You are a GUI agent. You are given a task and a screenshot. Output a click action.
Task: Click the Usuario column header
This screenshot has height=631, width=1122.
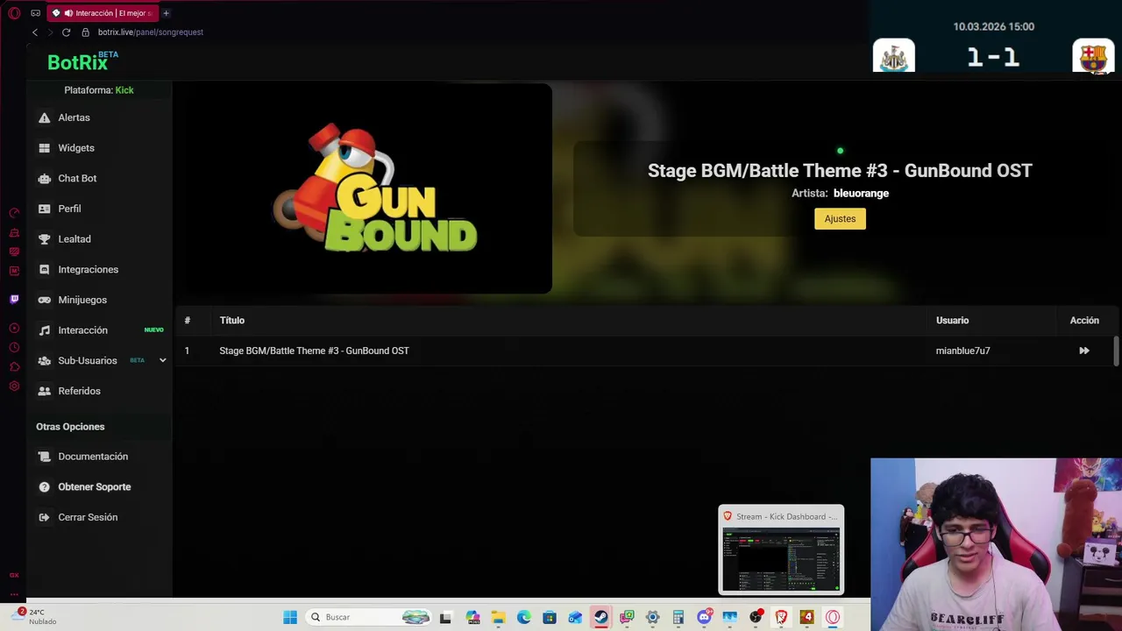pyautogui.click(x=952, y=321)
